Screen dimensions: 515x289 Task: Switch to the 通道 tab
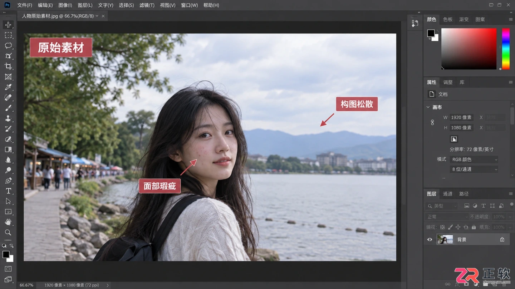click(x=448, y=194)
